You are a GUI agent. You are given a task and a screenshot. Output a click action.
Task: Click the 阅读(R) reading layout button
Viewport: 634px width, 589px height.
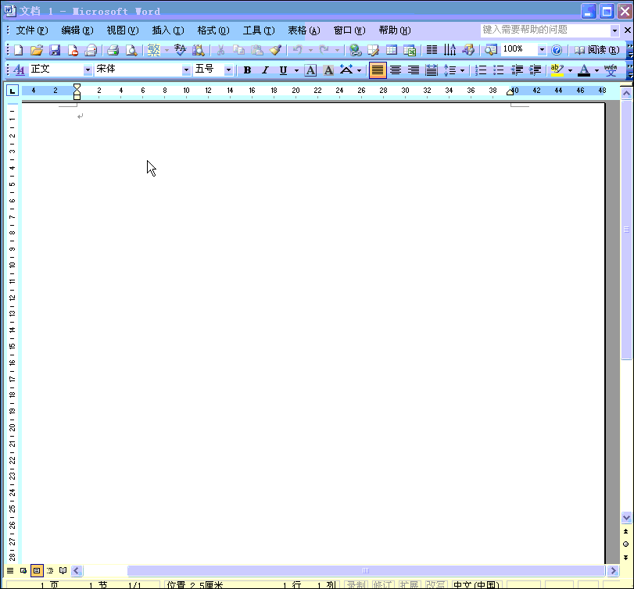coord(596,50)
